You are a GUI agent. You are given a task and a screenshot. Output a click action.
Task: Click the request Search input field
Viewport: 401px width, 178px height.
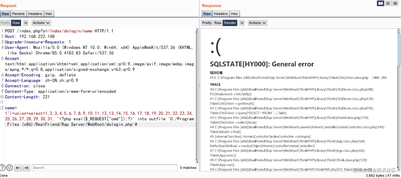coord(104,168)
